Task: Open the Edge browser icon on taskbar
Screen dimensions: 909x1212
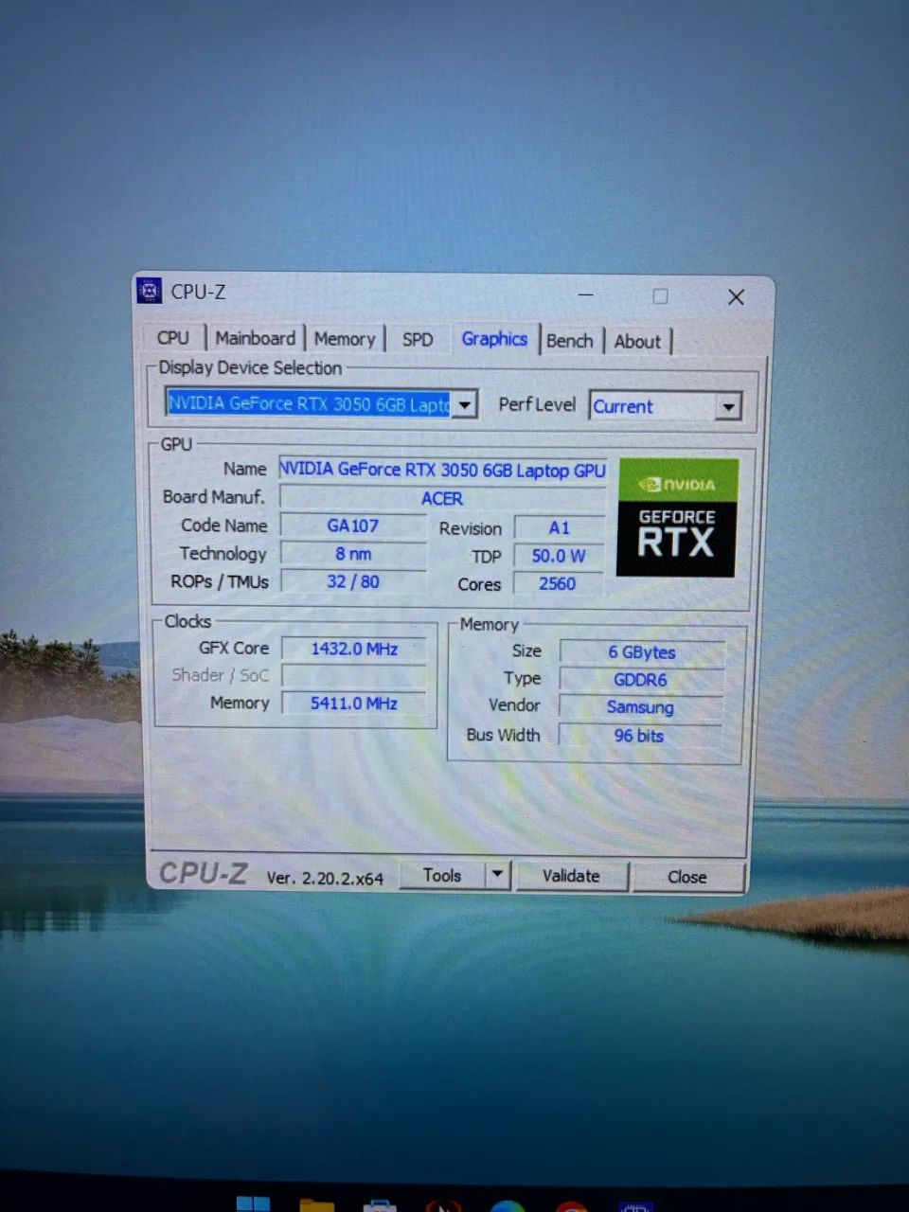Action: click(x=508, y=1205)
